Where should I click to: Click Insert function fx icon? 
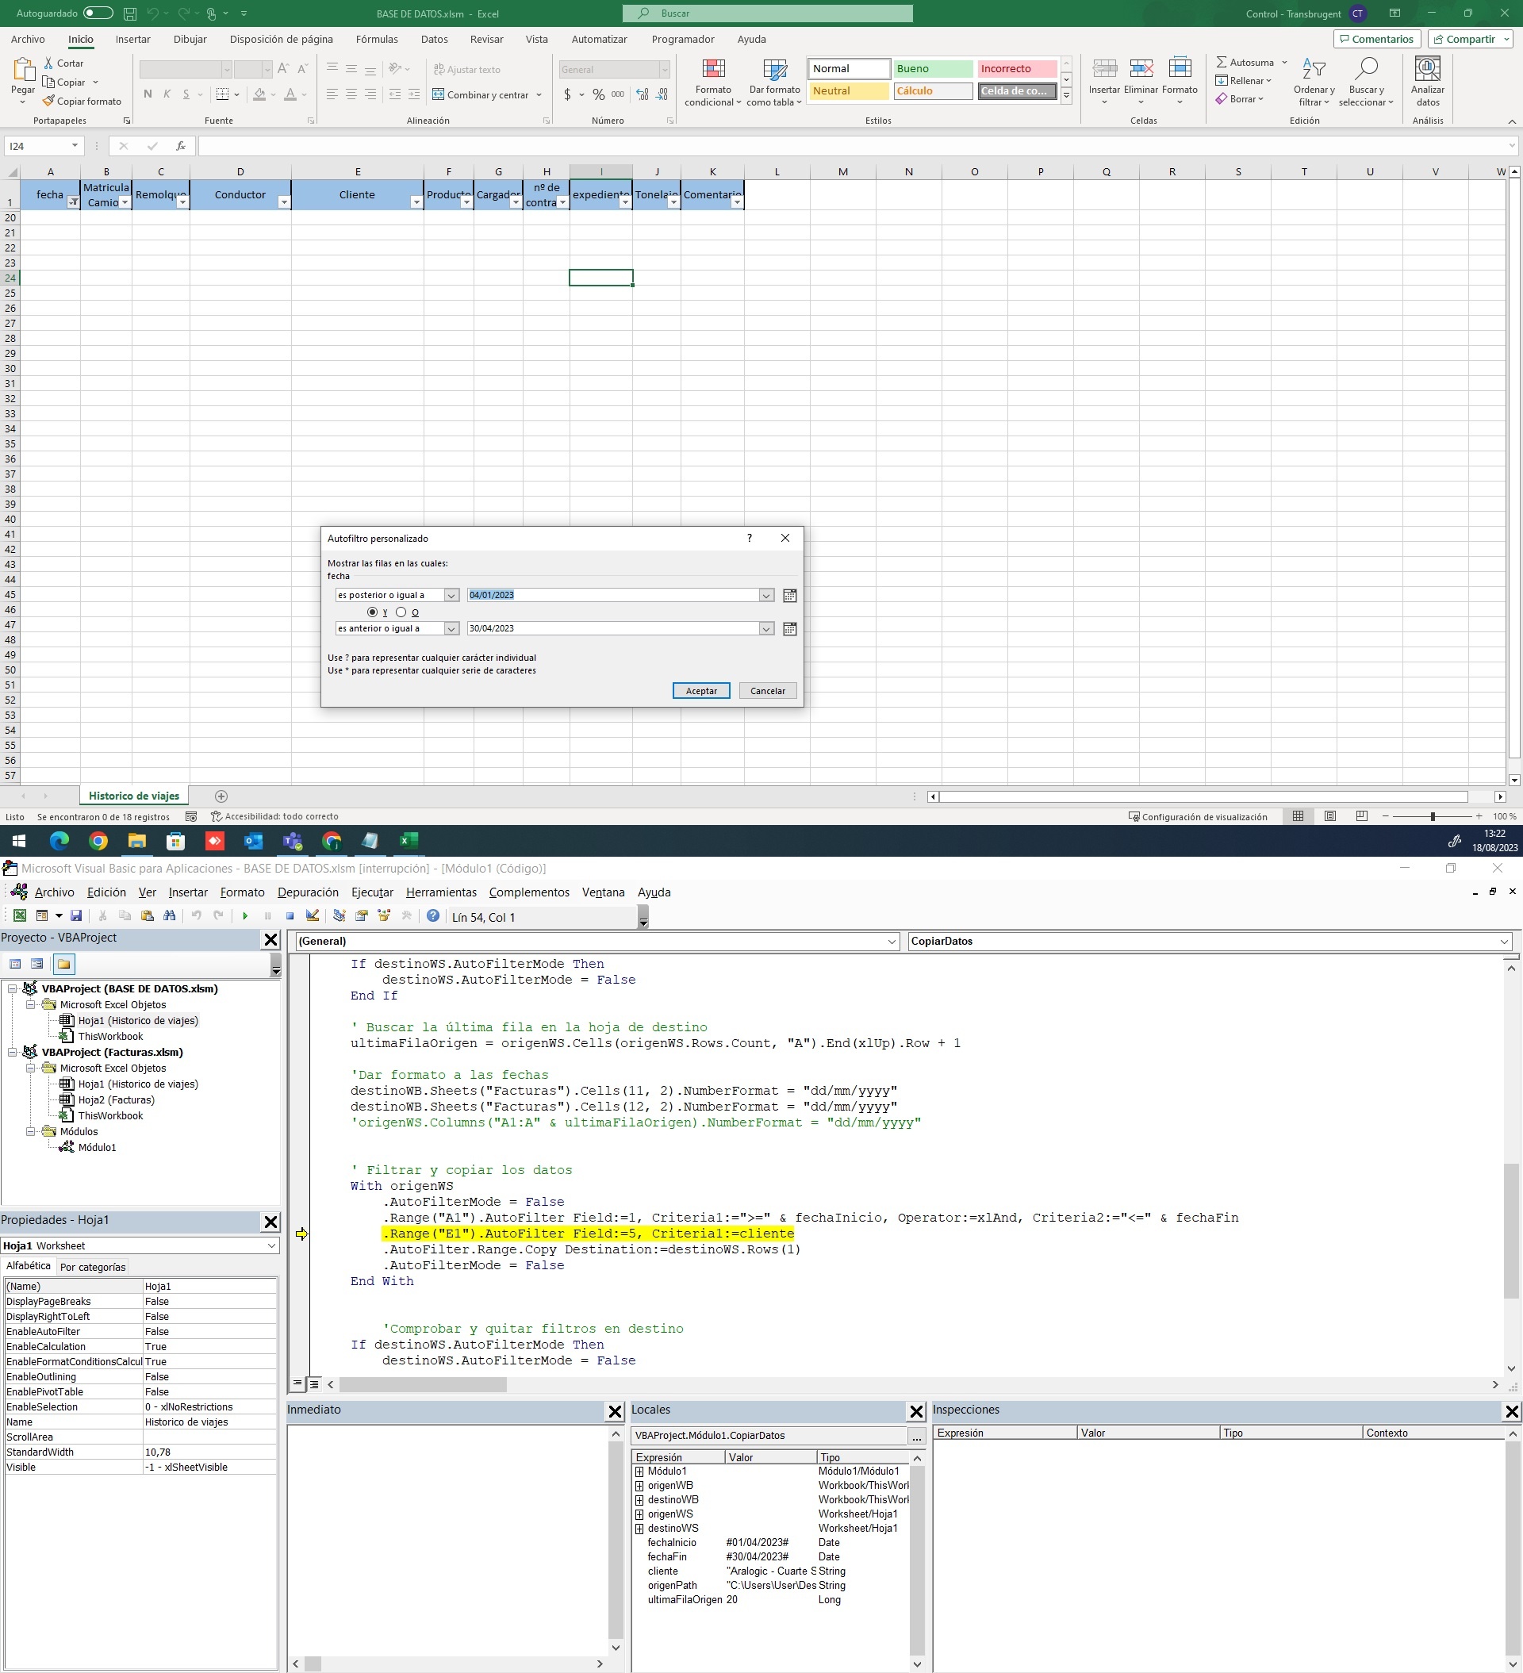click(x=180, y=146)
